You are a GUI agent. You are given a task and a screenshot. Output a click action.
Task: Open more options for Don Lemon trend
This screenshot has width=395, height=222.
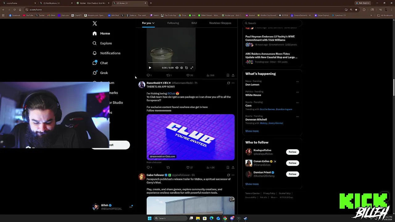click(297, 82)
